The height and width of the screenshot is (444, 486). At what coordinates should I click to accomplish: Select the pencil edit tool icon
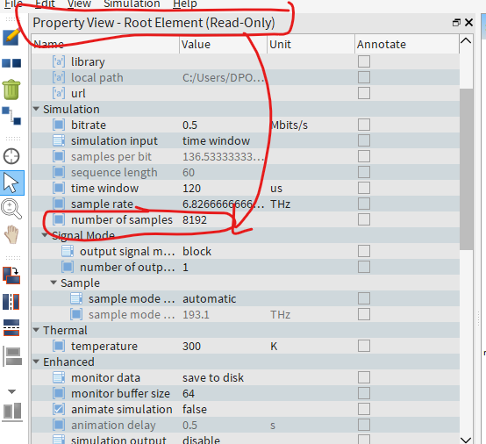point(11,37)
